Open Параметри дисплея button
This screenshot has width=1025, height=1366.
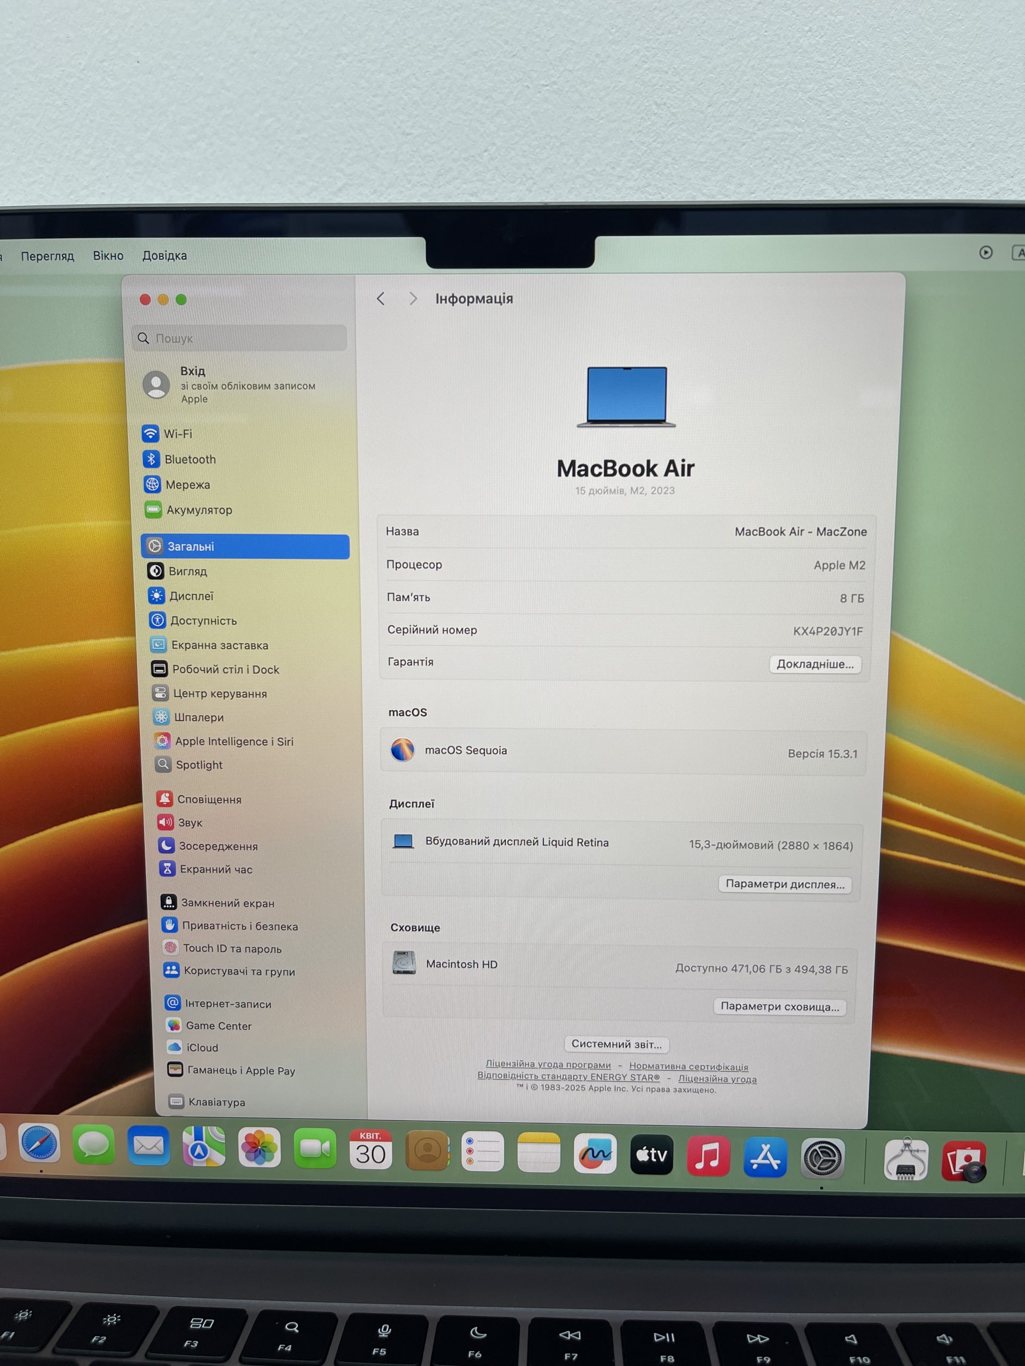(785, 884)
